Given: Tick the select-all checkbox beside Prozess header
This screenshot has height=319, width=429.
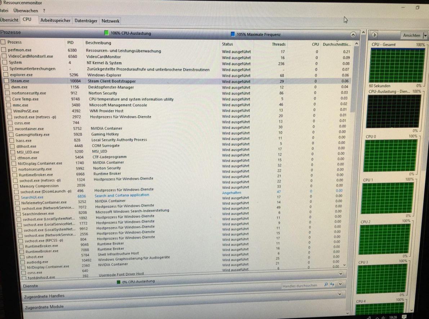Looking at the screenshot, I should [3, 42].
